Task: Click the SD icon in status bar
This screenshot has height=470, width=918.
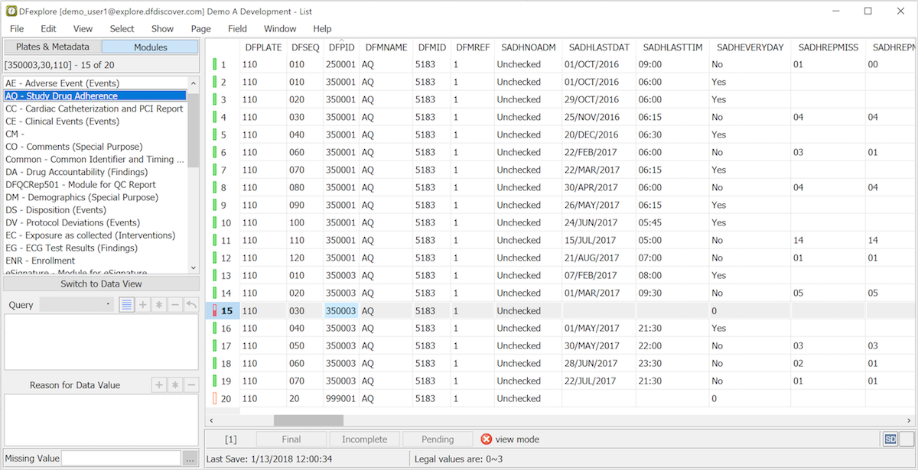Action: click(890, 439)
